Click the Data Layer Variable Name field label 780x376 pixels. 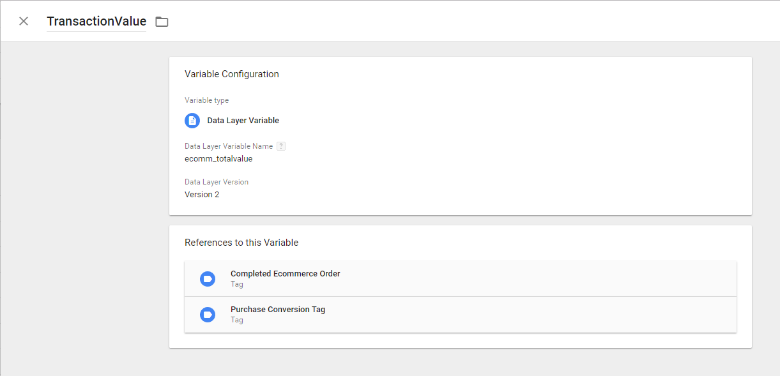(x=229, y=146)
